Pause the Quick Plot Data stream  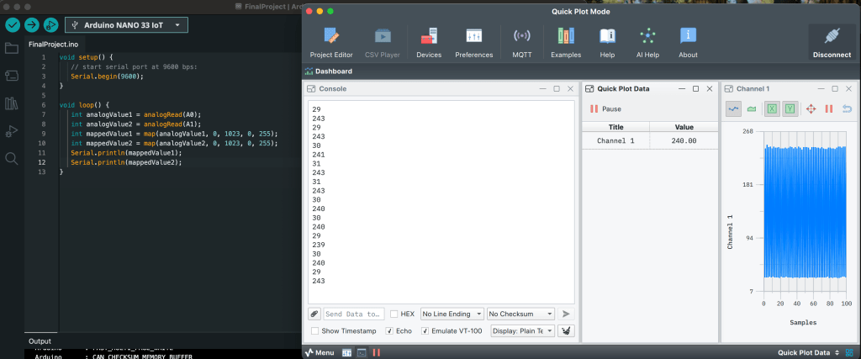[x=605, y=109]
